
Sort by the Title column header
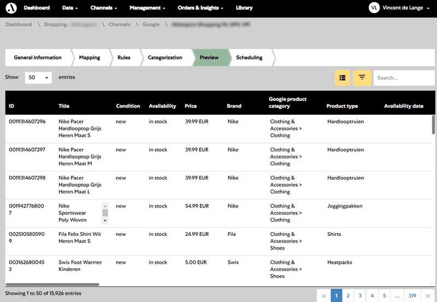(x=64, y=106)
